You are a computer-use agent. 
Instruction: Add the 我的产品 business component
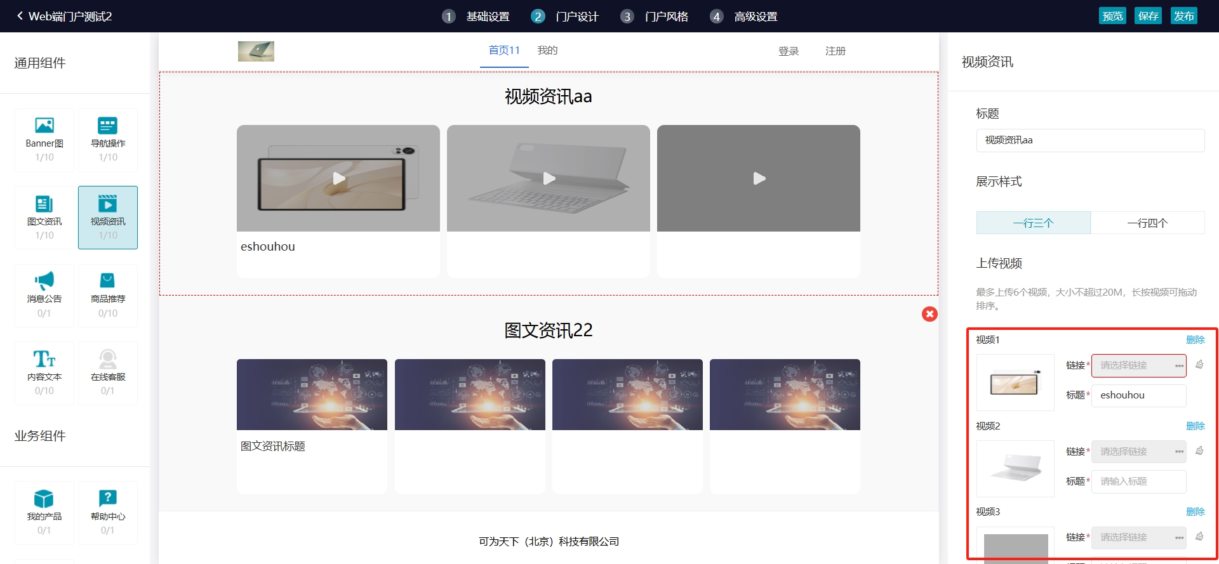pos(44,513)
